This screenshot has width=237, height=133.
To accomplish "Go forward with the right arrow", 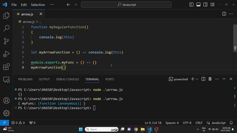I will click(75, 5).
